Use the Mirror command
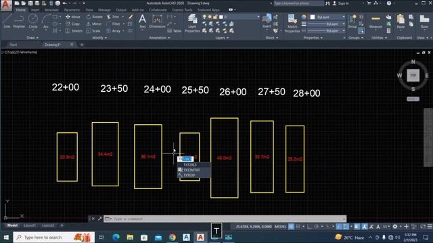 click(94, 24)
